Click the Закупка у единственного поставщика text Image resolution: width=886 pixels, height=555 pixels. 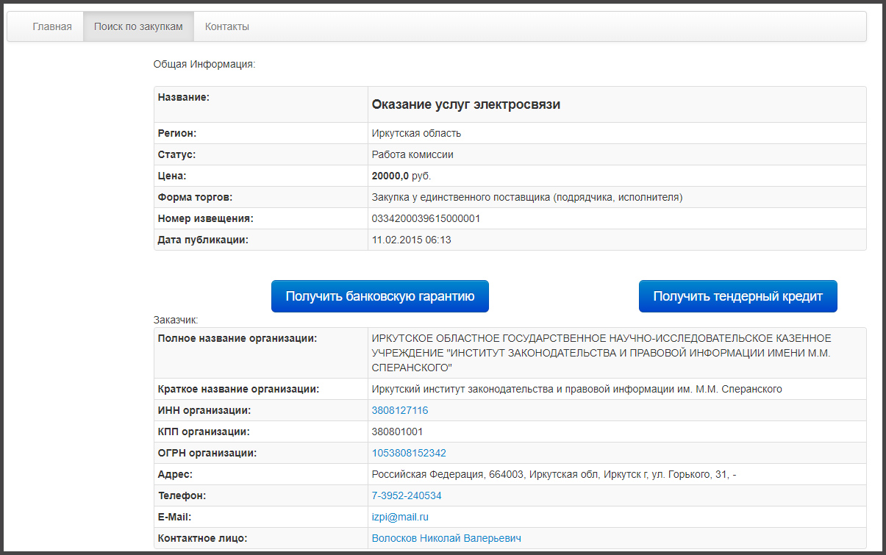(527, 197)
